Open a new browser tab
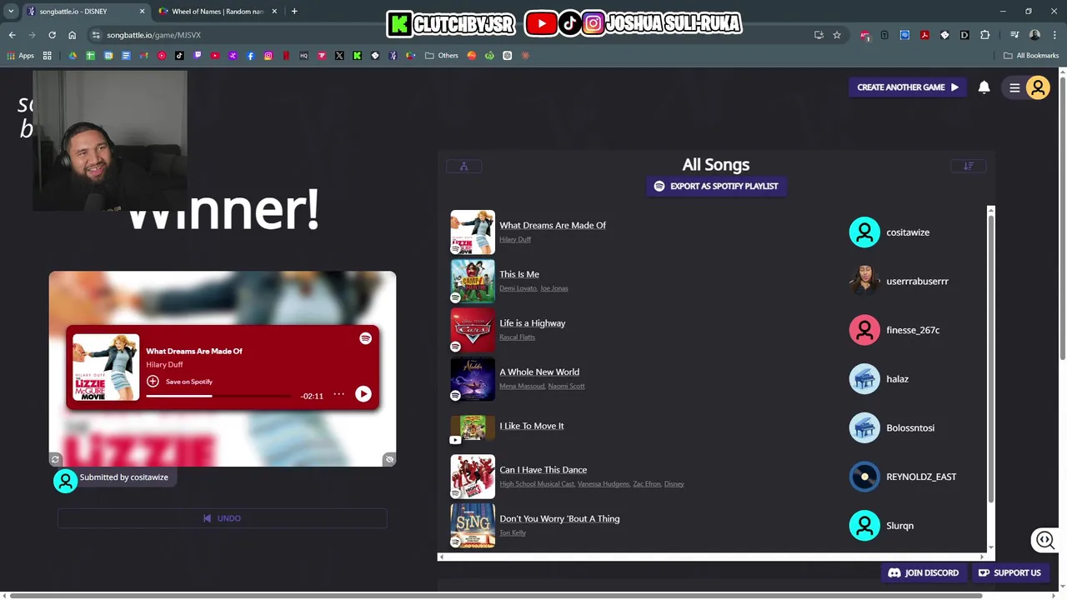The height and width of the screenshot is (600, 1067). [x=294, y=12]
